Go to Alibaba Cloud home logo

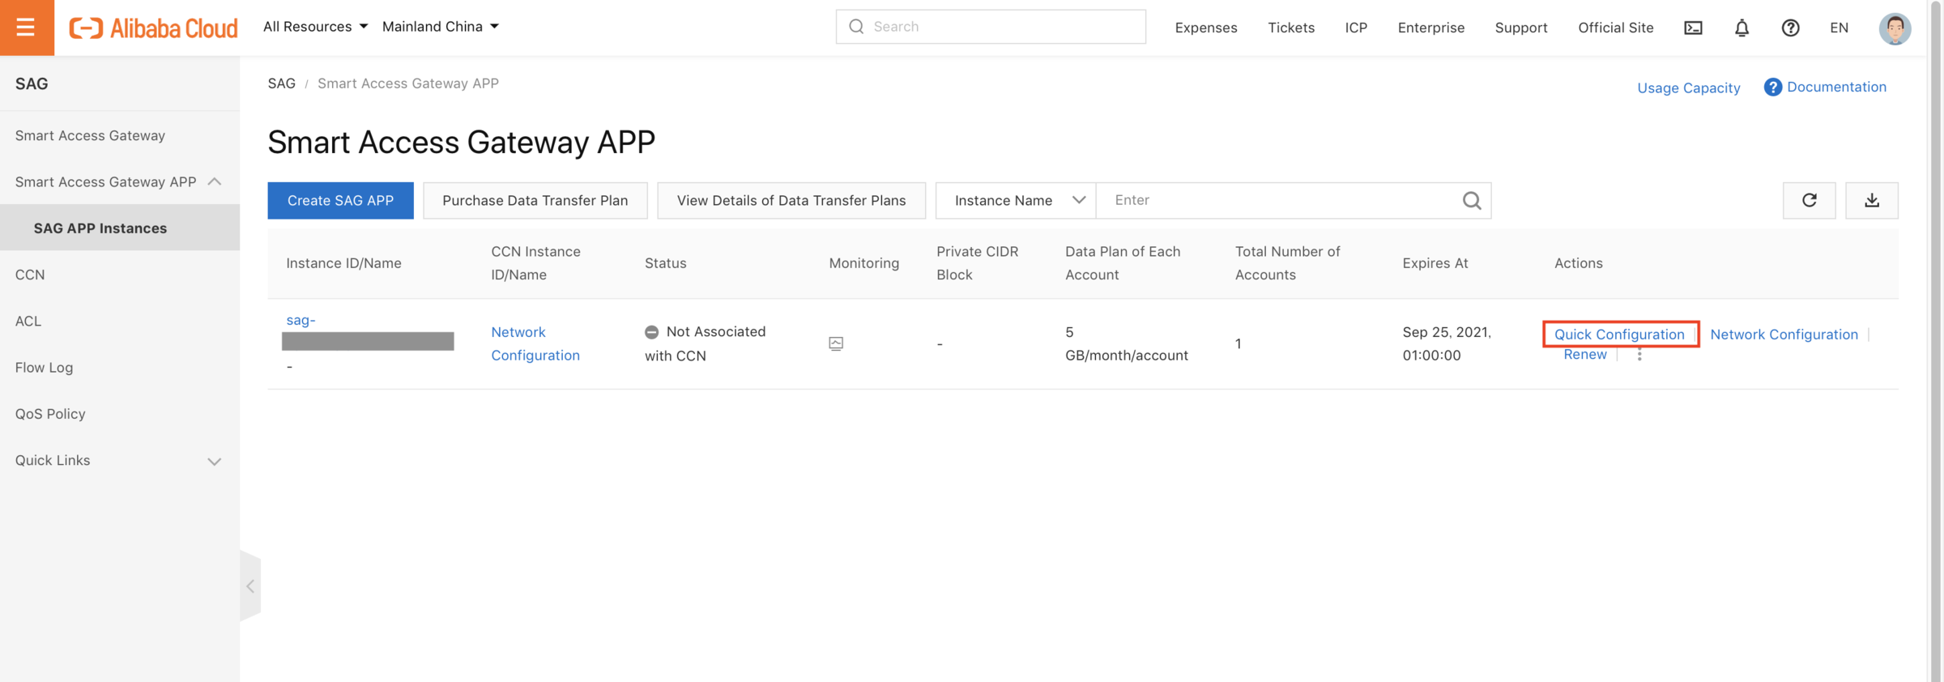[153, 28]
